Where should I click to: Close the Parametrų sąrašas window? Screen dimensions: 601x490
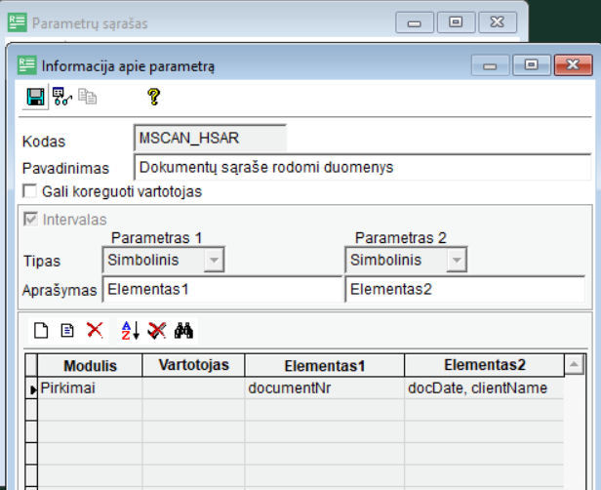498,22
